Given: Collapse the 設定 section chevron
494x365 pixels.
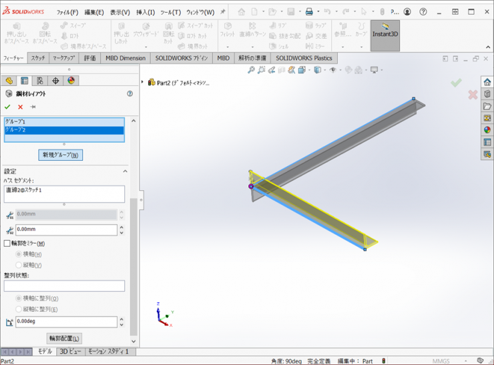Looking at the screenshot, I should click(x=125, y=171).
